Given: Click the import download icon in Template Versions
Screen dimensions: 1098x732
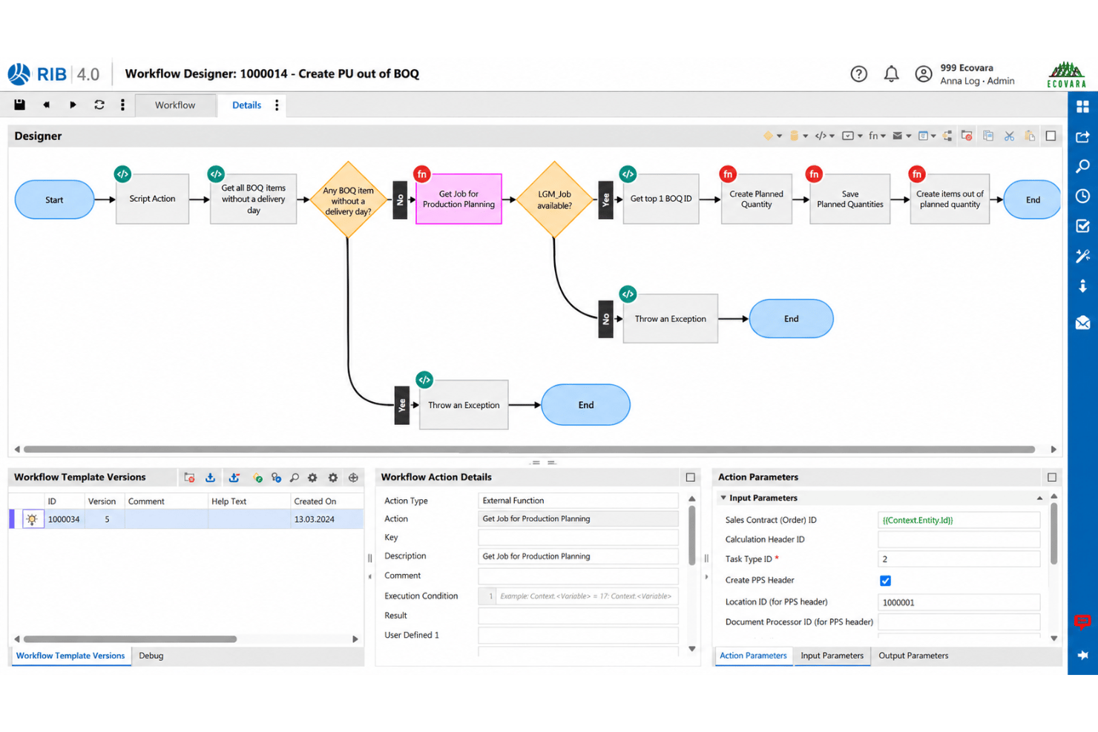Looking at the screenshot, I should 210,478.
